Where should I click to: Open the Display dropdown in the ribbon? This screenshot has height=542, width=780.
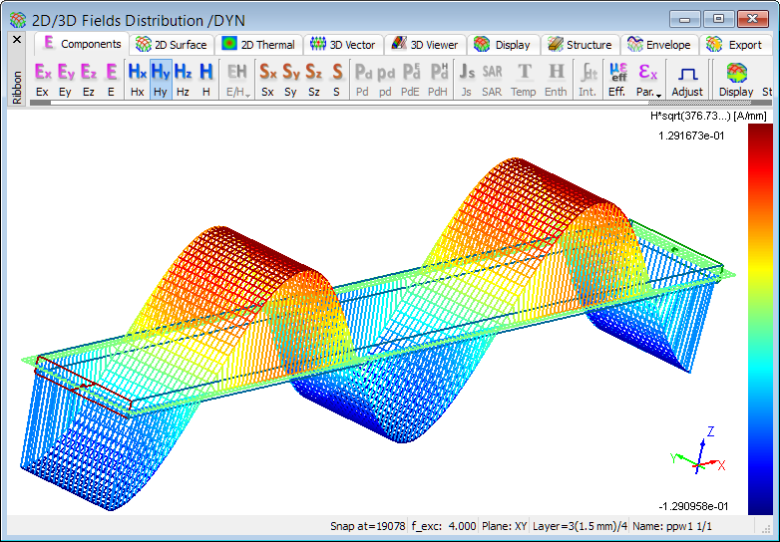735,79
